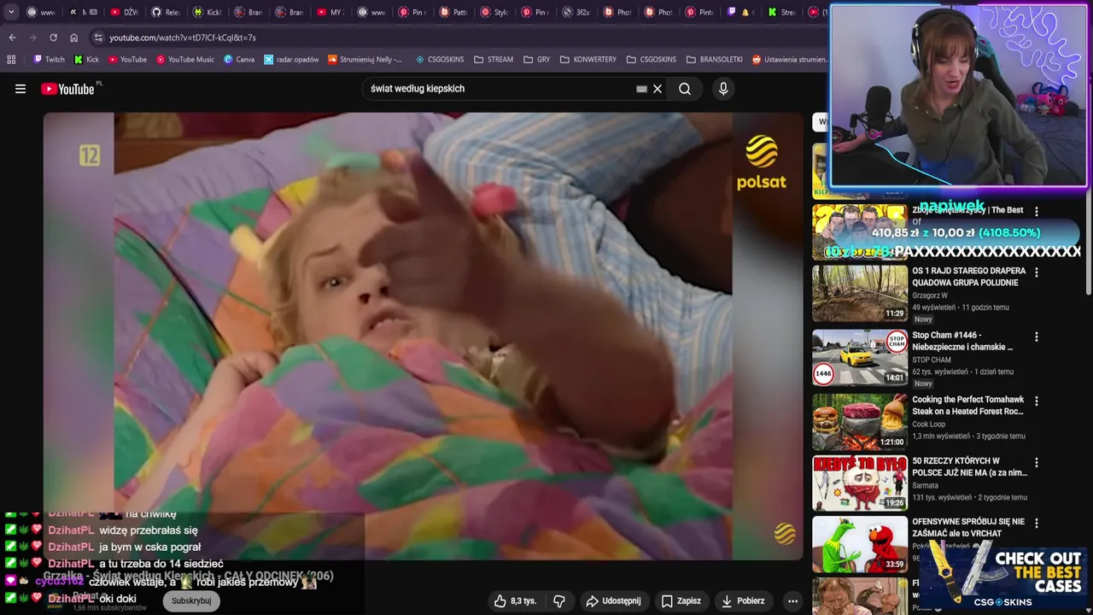The height and width of the screenshot is (615, 1093).
Task: Expand the KONWERTERY bookmarks folder
Action: click(x=588, y=60)
